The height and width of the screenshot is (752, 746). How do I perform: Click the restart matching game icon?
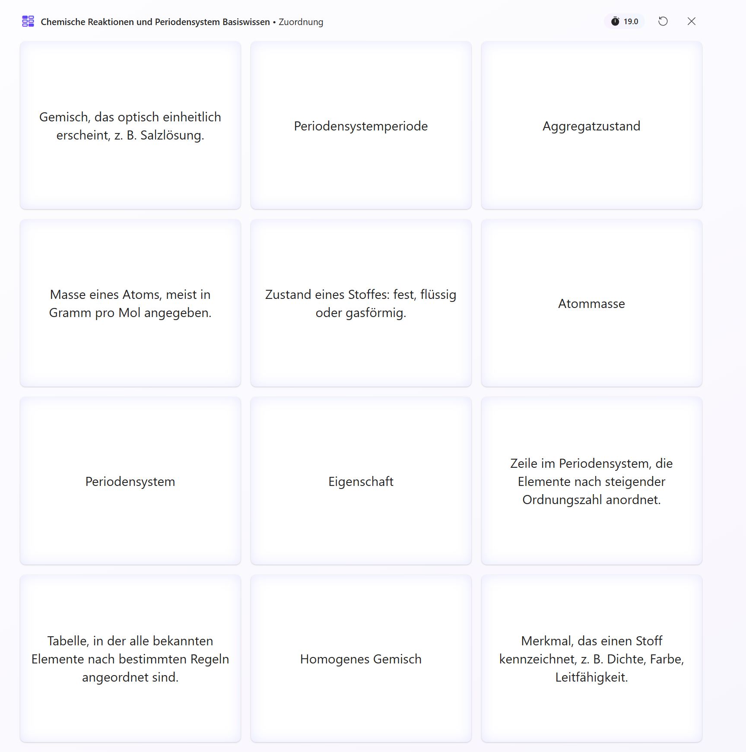pos(663,21)
